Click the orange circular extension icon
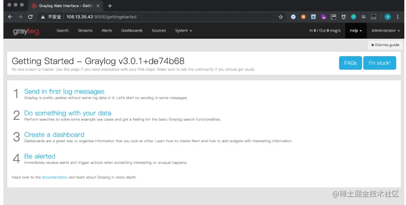This screenshot has width=406, height=205. [303, 17]
